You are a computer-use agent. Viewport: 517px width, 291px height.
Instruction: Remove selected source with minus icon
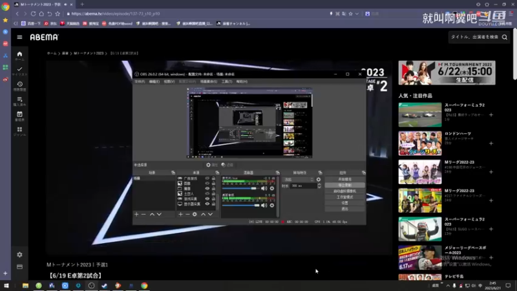point(187,215)
